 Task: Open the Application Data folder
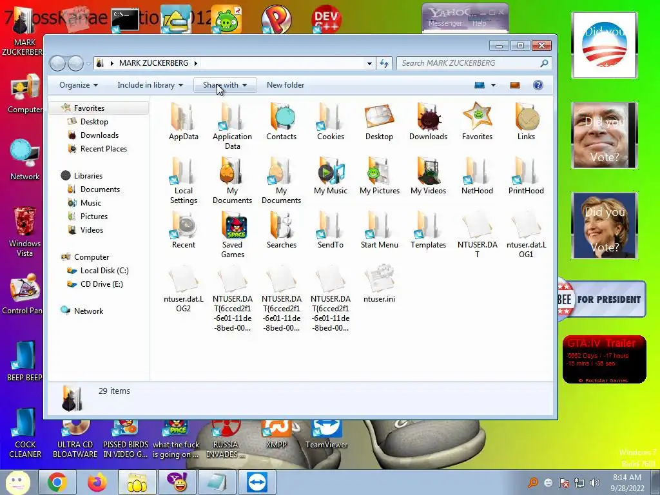[232, 126]
